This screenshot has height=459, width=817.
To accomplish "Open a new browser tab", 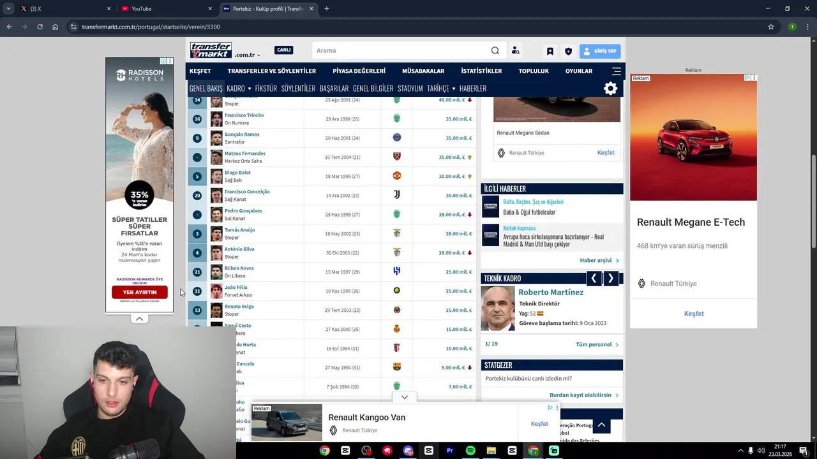I will pos(327,9).
